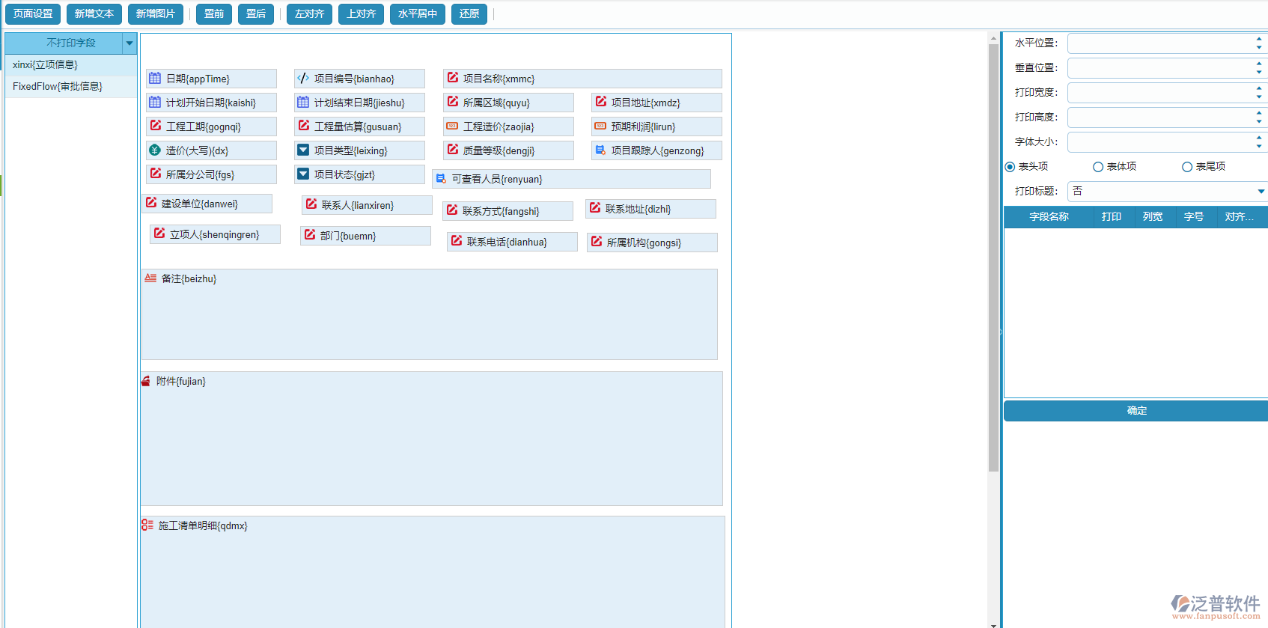Viewport: 1268px width, 628px height.
Task: Click the dropdown icon beside 项目类型{leixing}
Action: (x=303, y=150)
